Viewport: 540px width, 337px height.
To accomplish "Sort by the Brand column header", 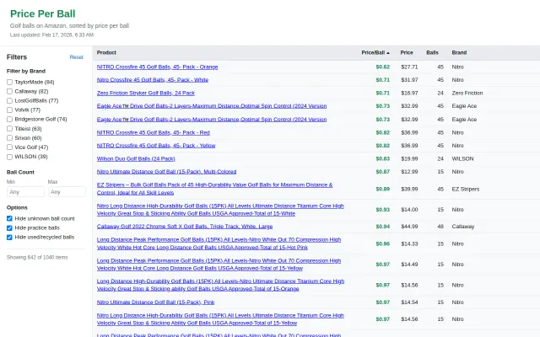I will click(459, 52).
